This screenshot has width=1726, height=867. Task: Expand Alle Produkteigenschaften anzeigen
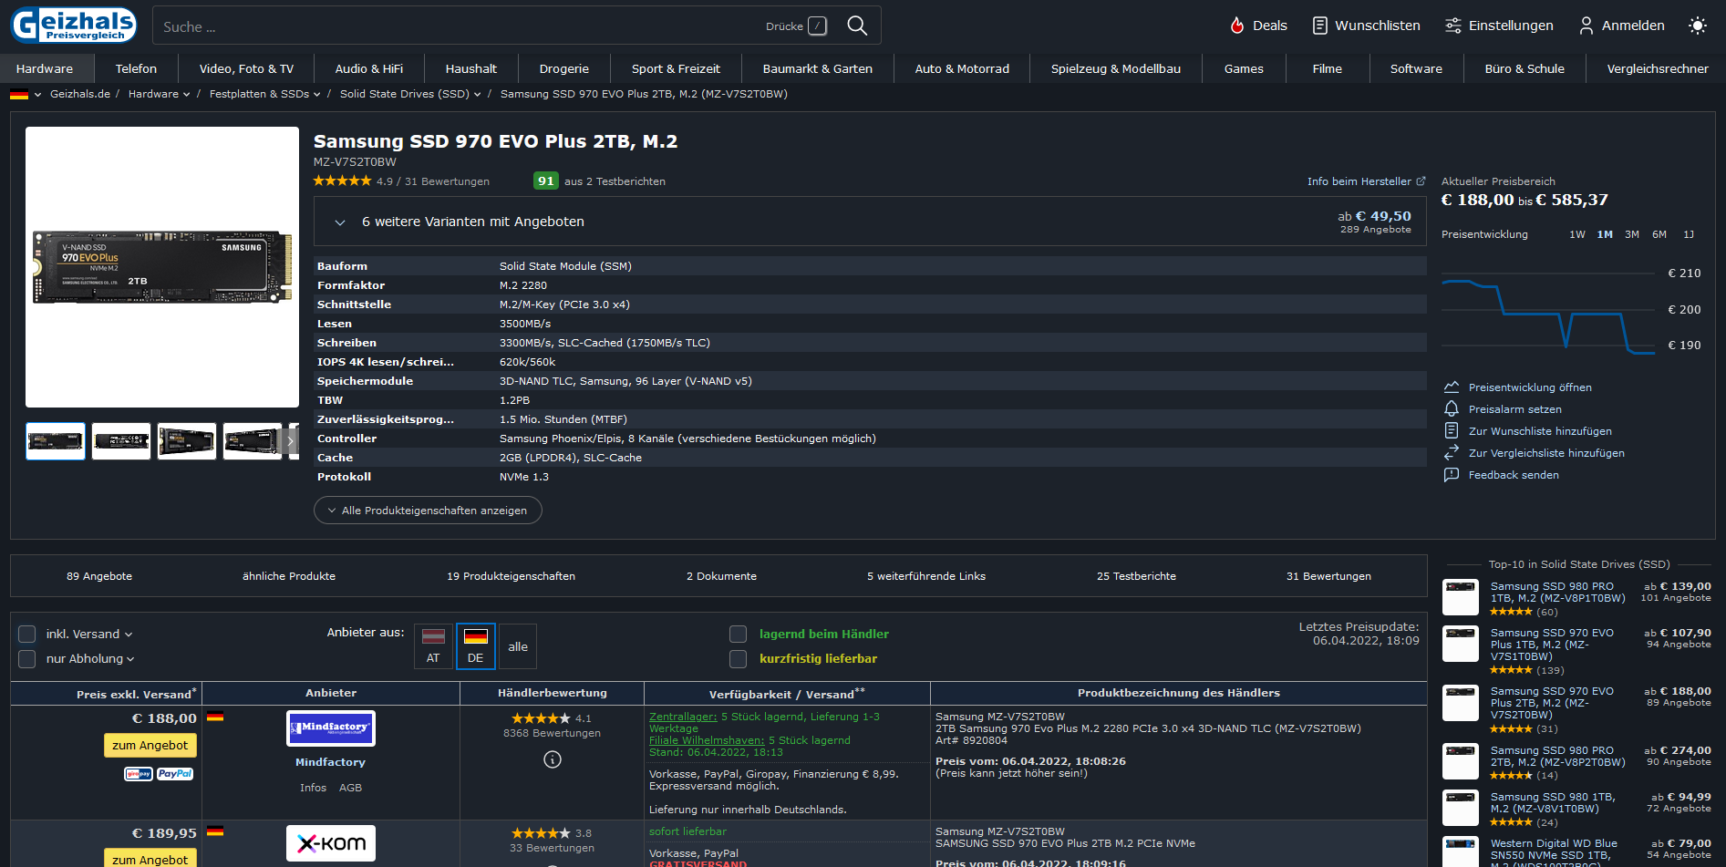point(428,511)
